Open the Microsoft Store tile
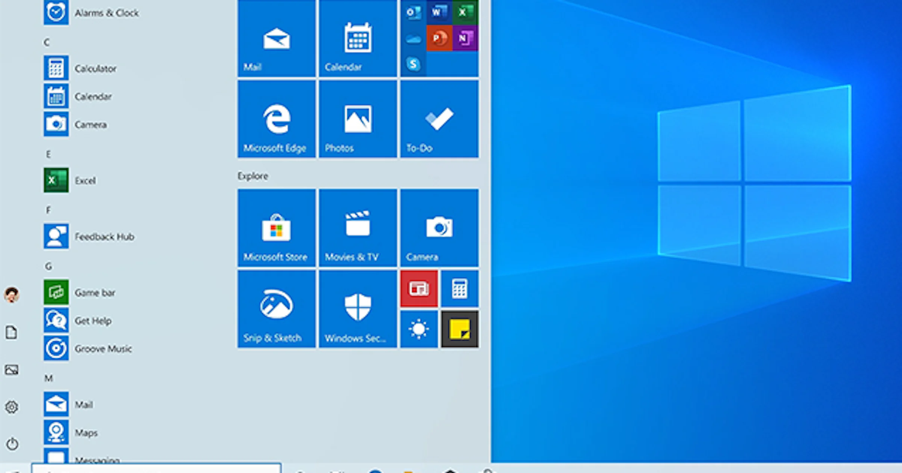 coord(277,228)
